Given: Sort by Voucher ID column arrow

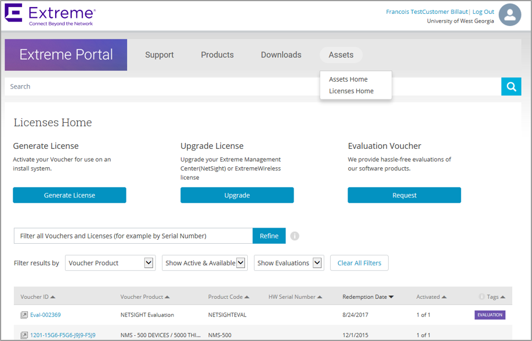Looking at the screenshot, I should pos(53,297).
